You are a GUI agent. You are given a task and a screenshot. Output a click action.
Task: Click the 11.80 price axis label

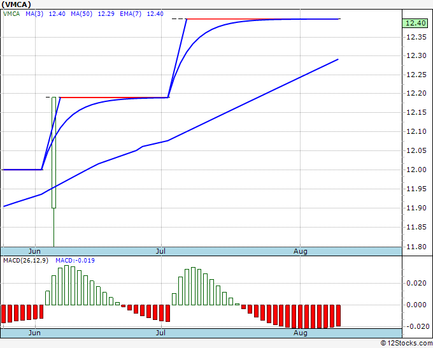pos(416,247)
